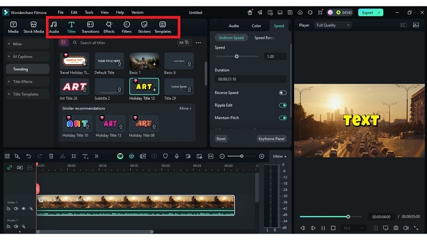Hide Video 1 track with eye icon

pyautogui.click(x=23, y=209)
